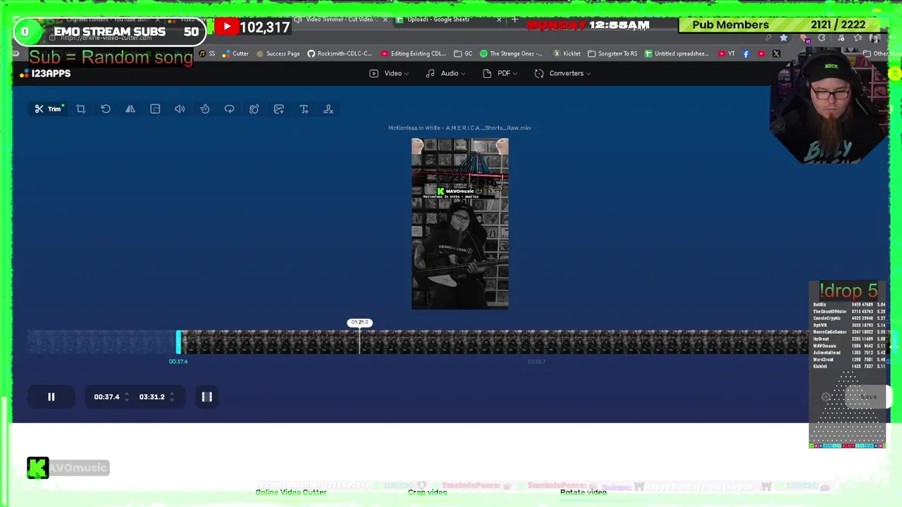
Task: Open the Songsterr To RS bookmark folder
Action: pos(612,54)
